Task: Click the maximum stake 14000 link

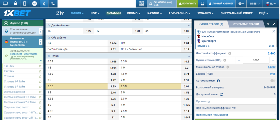Action: tap(271, 67)
